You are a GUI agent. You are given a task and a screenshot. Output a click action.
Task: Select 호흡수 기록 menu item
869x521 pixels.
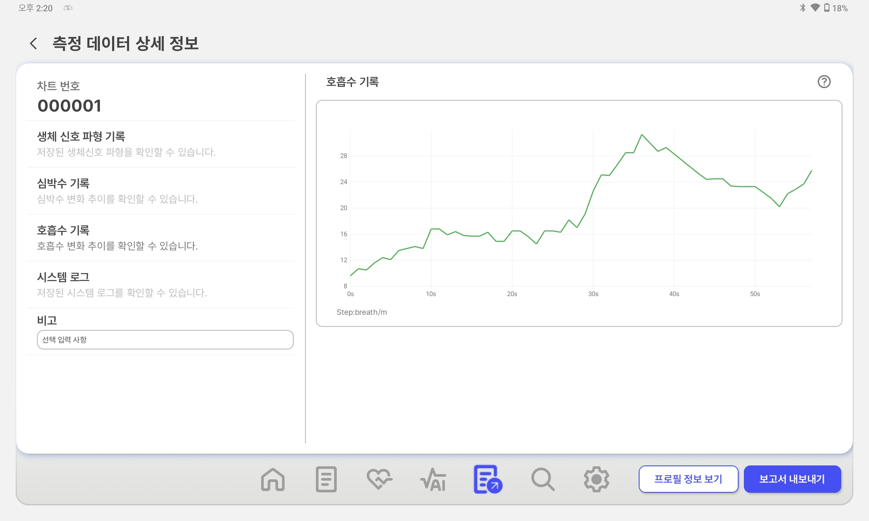pyautogui.click(x=161, y=238)
